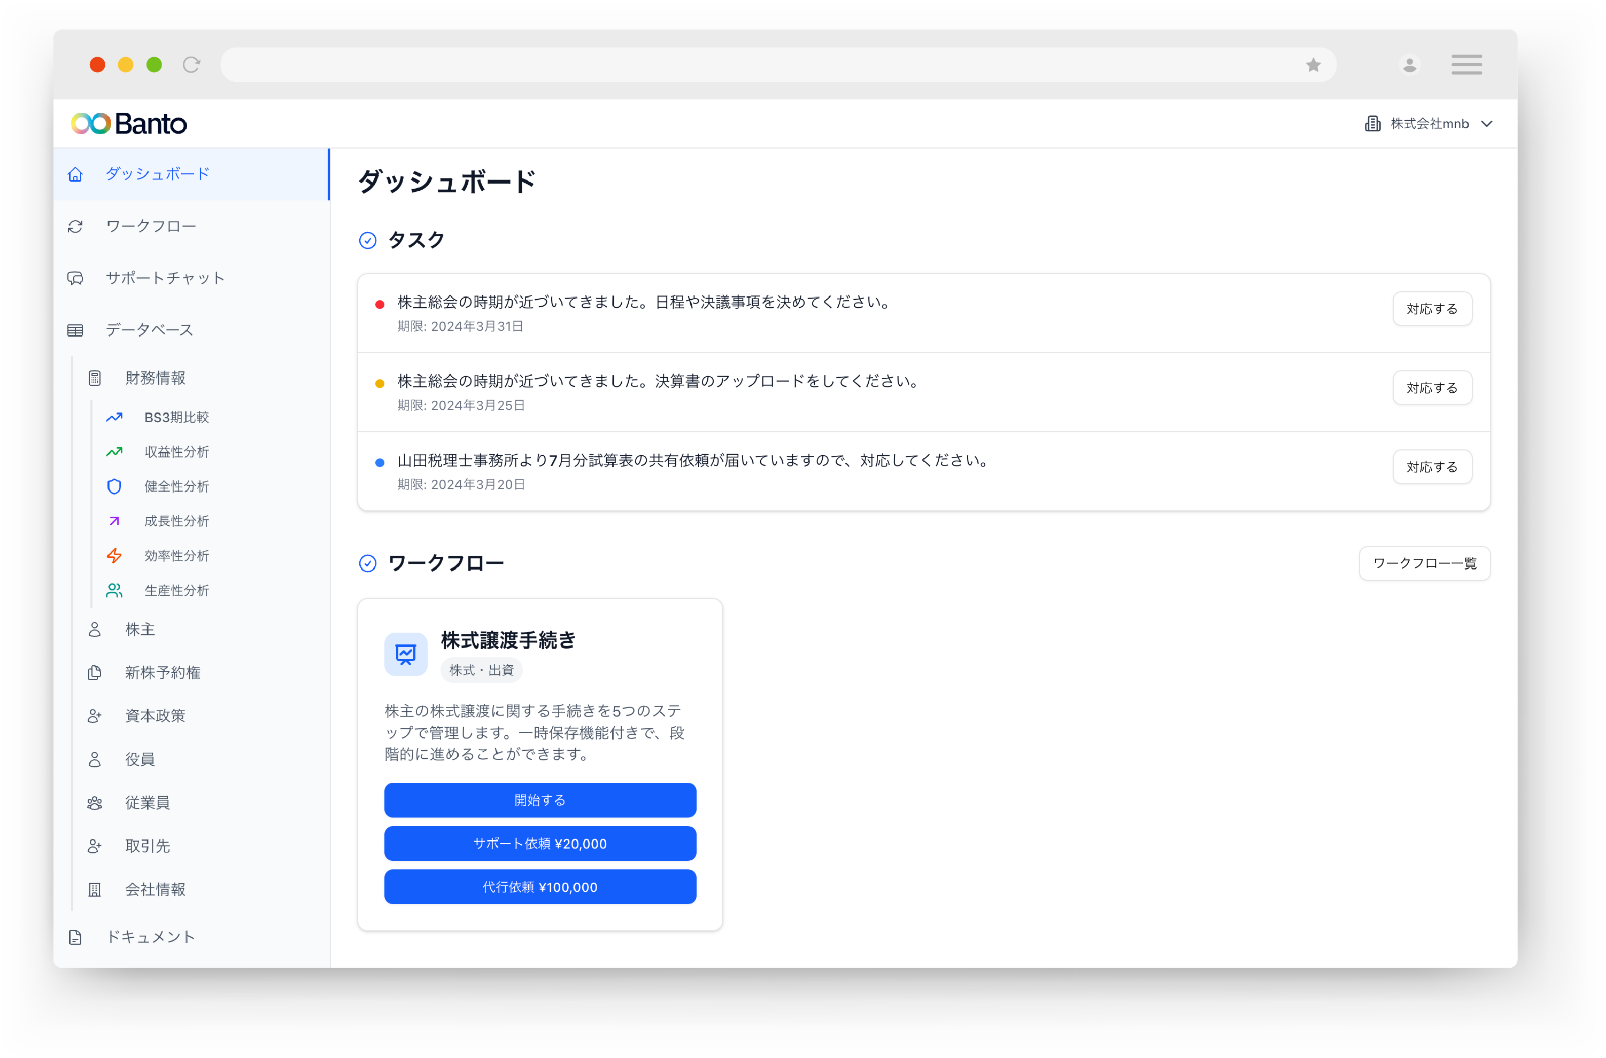Click the workflow sync icon in sidebar

click(75, 226)
